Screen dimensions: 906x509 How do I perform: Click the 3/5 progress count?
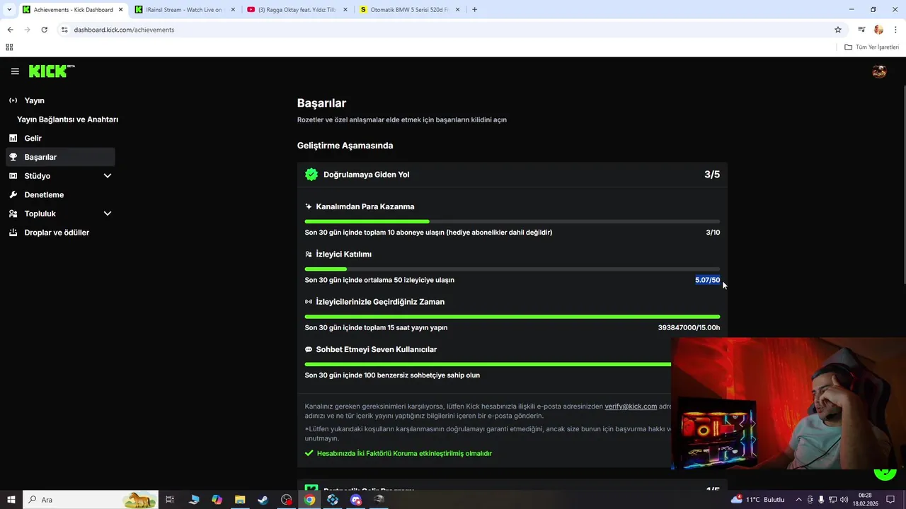tap(712, 175)
